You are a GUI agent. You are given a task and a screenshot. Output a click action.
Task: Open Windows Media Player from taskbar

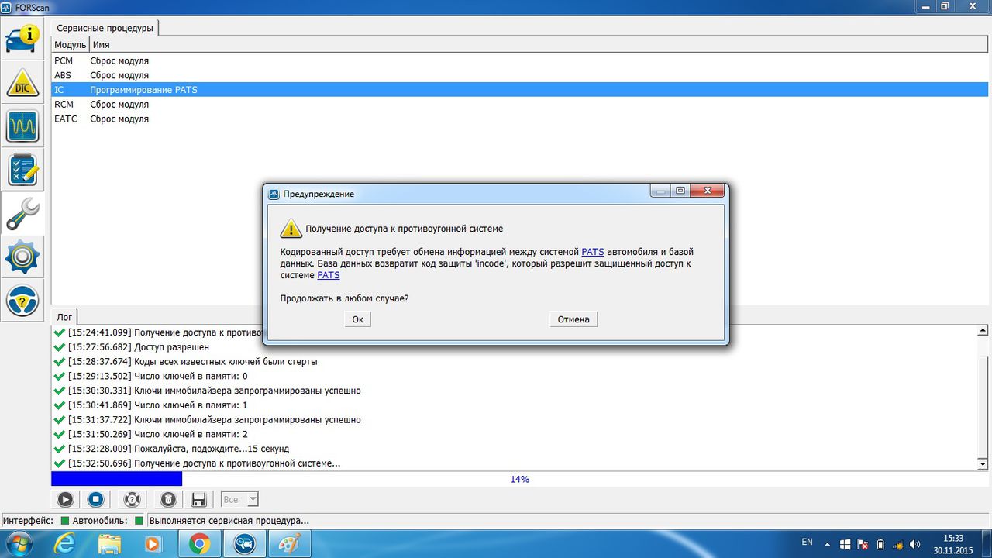tap(153, 544)
